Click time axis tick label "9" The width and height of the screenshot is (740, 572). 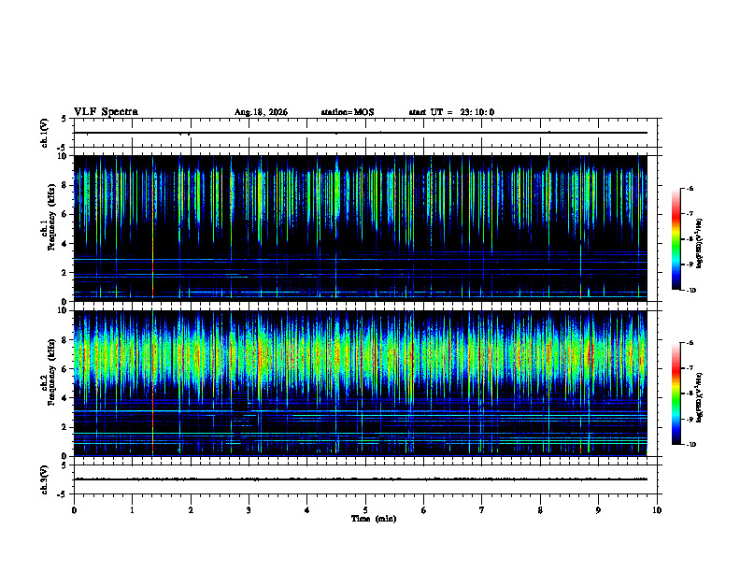pyautogui.click(x=598, y=510)
